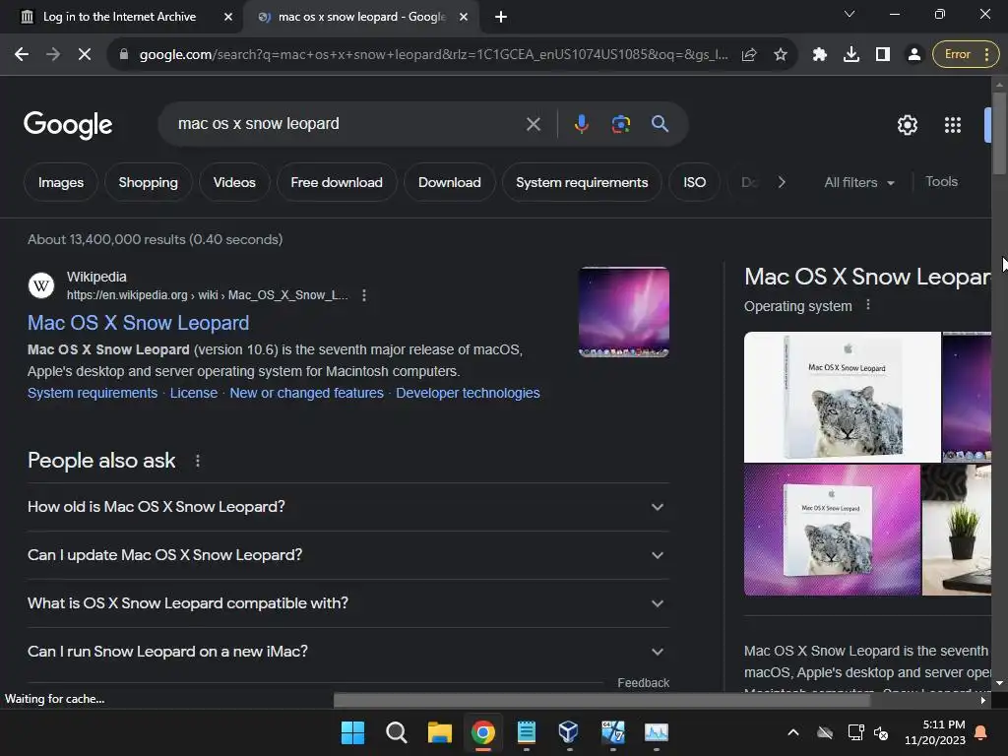Filter results by Videos

tap(234, 182)
